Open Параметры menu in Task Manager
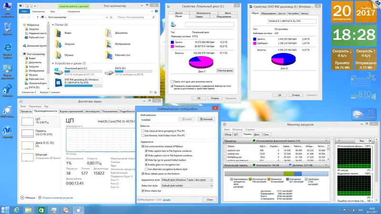 tap(35, 106)
